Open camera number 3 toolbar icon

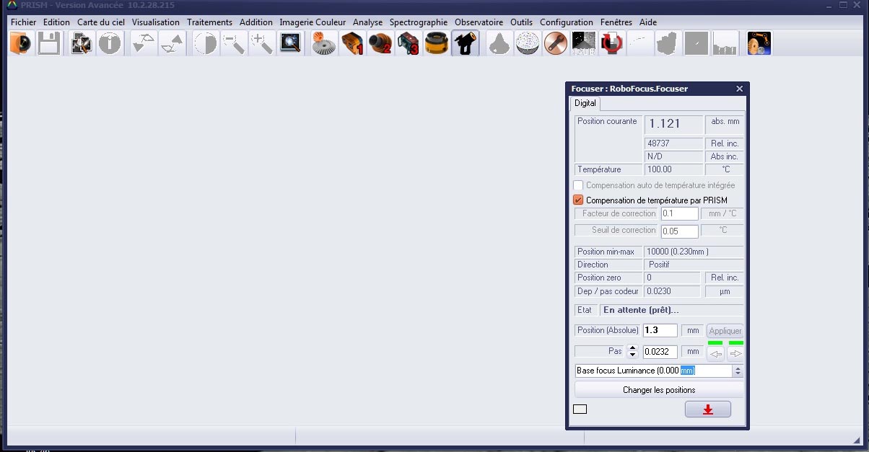point(408,45)
